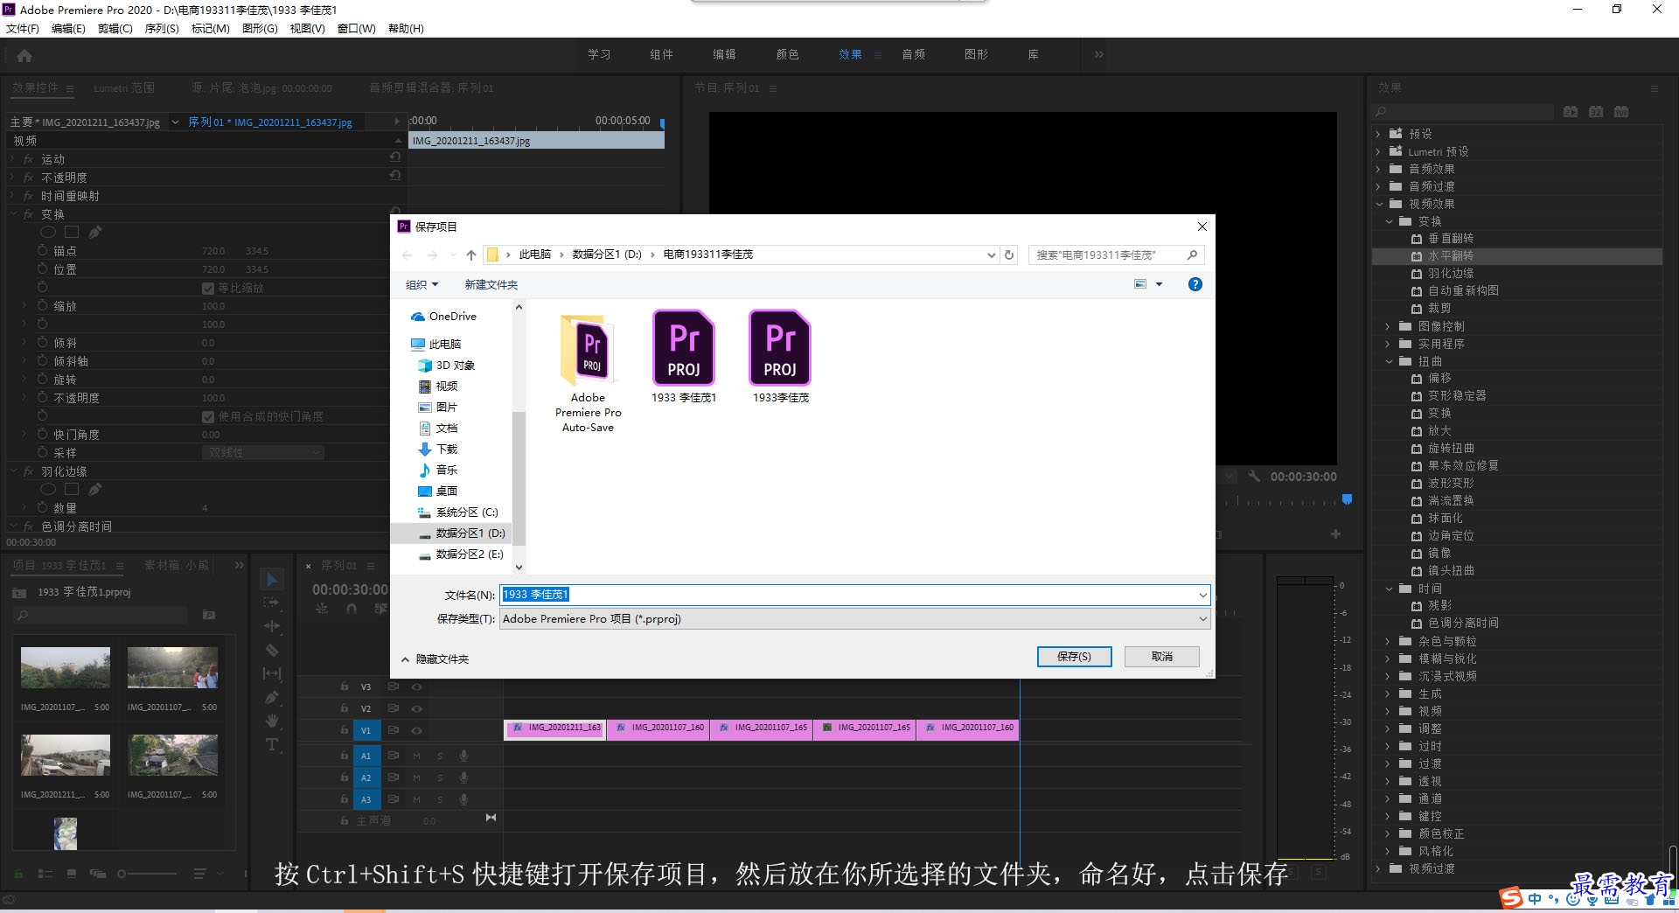Image resolution: width=1679 pixels, height=913 pixels.
Task: Toggle visibility eye for track V2
Action: (x=417, y=708)
